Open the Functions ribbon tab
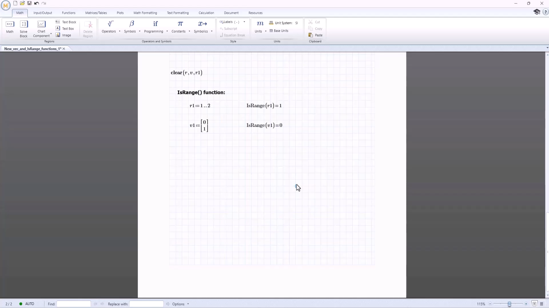The height and width of the screenshot is (308, 549). click(69, 13)
